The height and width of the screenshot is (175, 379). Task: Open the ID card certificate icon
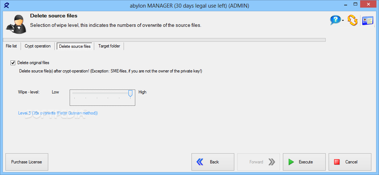pos(368,21)
